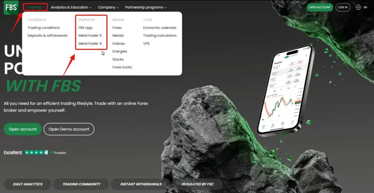Open Trading conditions page

(x=43, y=28)
